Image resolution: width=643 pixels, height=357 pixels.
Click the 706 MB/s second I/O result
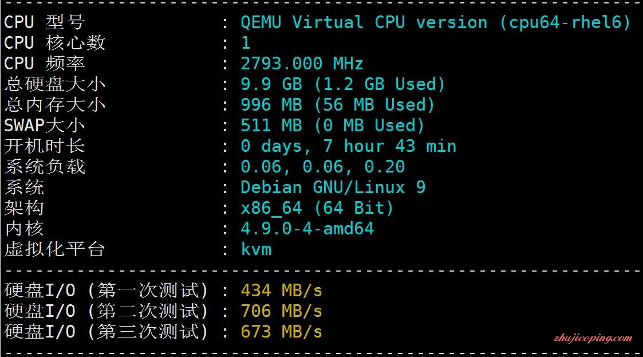coord(281,311)
